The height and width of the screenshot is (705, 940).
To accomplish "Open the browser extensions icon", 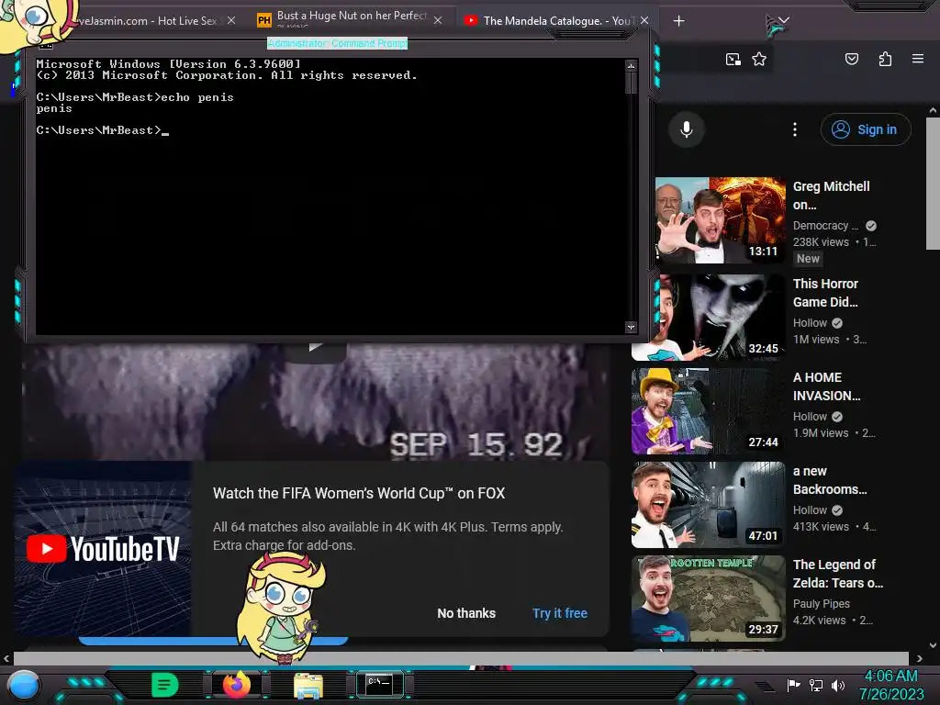I will click(885, 59).
